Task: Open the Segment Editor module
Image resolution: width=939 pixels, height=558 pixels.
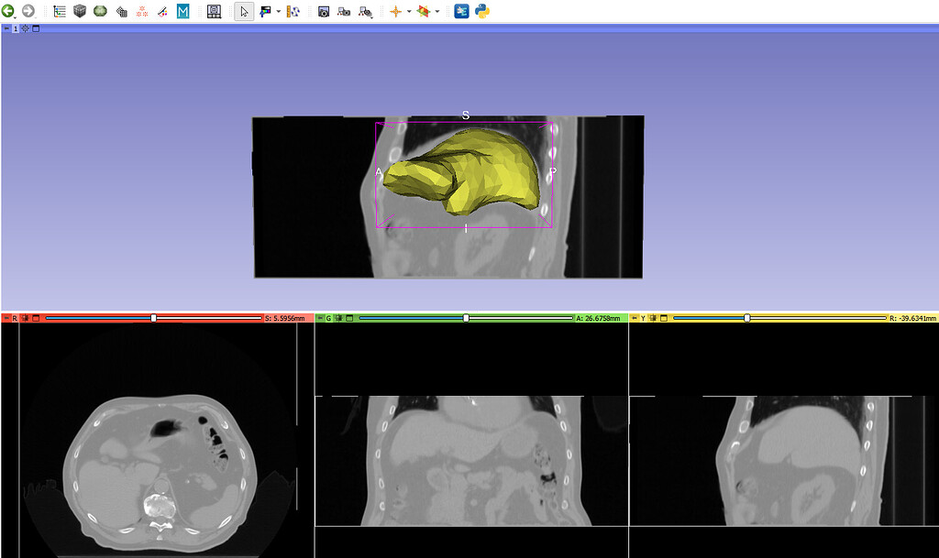Action: pos(161,12)
